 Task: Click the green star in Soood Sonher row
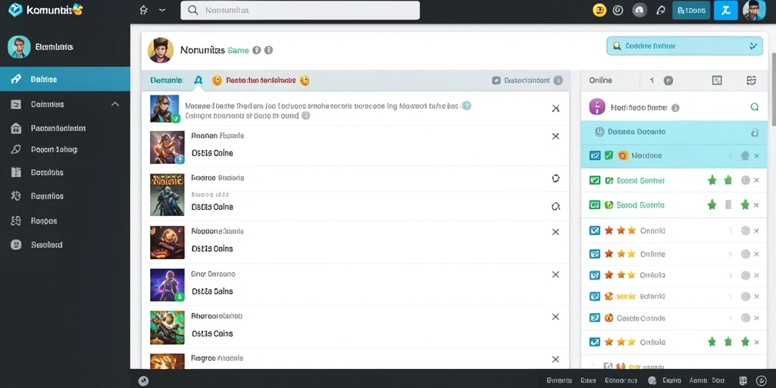pos(712,180)
